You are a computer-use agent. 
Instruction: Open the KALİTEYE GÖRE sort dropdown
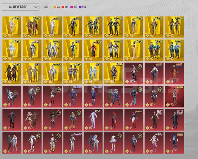tap(20, 7)
